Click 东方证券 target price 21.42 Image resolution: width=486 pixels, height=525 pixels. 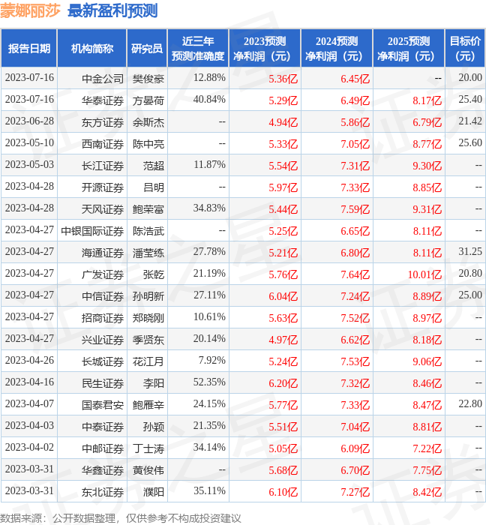470,121
